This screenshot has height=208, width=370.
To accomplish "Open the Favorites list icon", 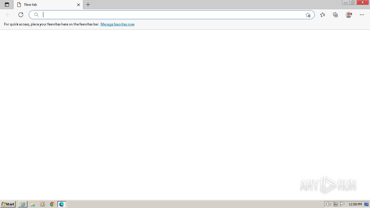I will pyautogui.click(x=323, y=15).
